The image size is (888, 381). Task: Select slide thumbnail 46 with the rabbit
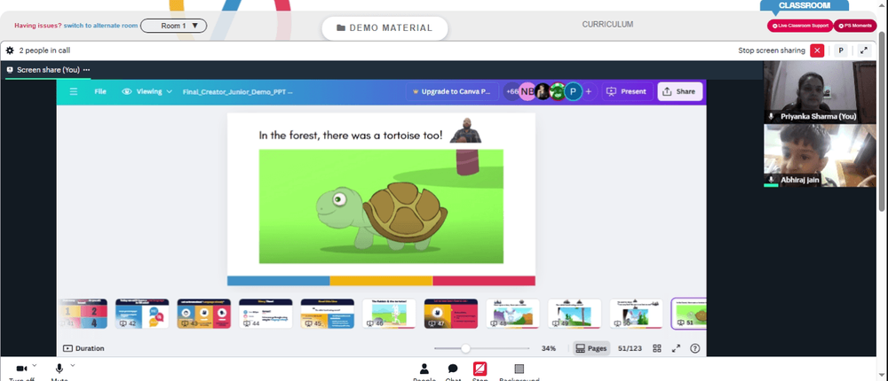[389, 314]
